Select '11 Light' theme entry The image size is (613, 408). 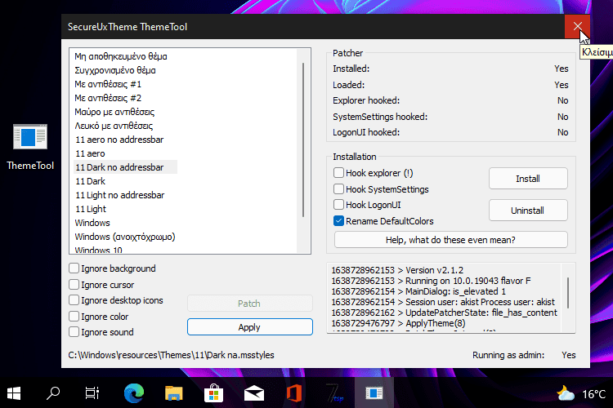click(x=91, y=209)
